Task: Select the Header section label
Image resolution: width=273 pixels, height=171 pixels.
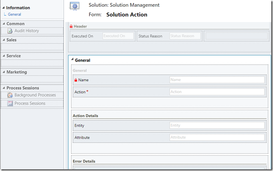Action: click(x=80, y=26)
